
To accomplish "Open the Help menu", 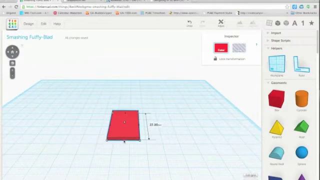I will click(57, 24).
